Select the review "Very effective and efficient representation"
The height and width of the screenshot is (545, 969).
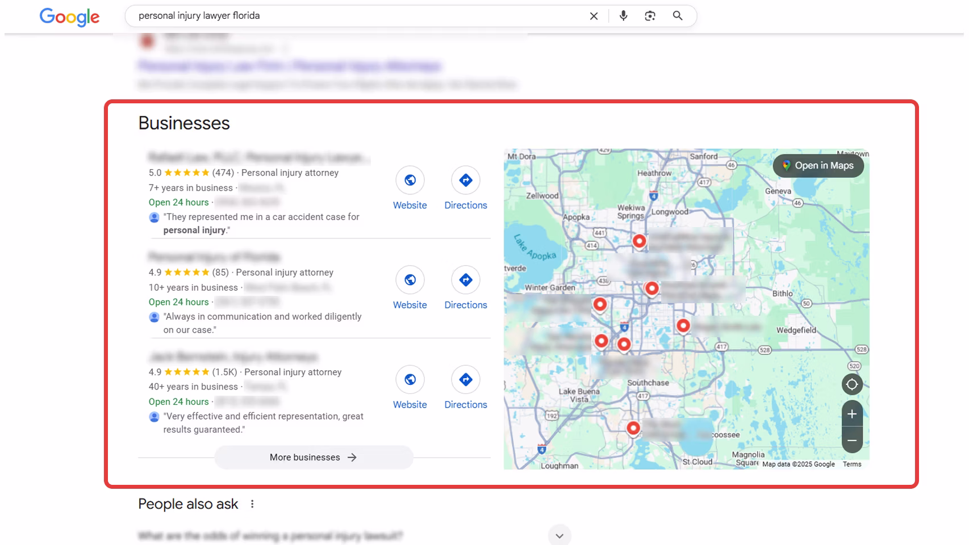pyautogui.click(x=263, y=423)
